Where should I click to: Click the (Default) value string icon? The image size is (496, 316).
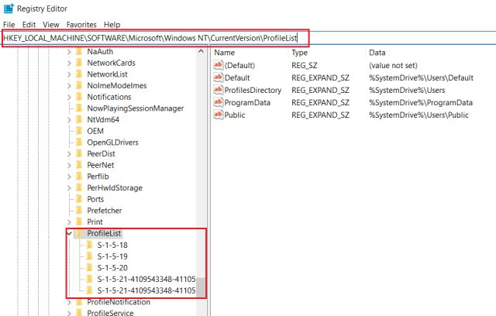coord(218,66)
